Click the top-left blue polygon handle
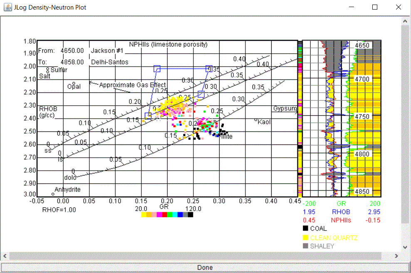 coord(157,69)
